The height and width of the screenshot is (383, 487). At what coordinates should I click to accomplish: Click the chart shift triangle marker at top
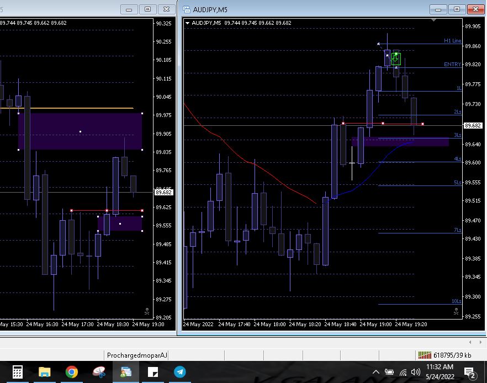(434, 20)
